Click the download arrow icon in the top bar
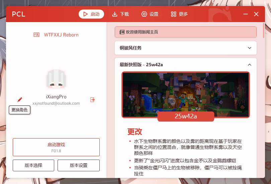This screenshot has height=184, width=271. 115,14
